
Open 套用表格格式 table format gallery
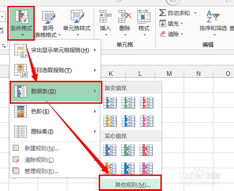[x=48, y=23]
